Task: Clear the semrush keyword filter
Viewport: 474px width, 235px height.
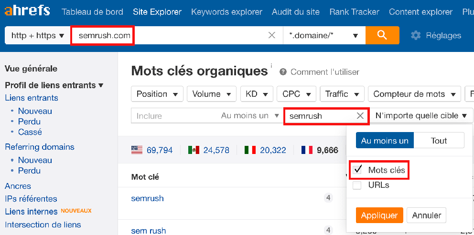Action: [360, 116]
